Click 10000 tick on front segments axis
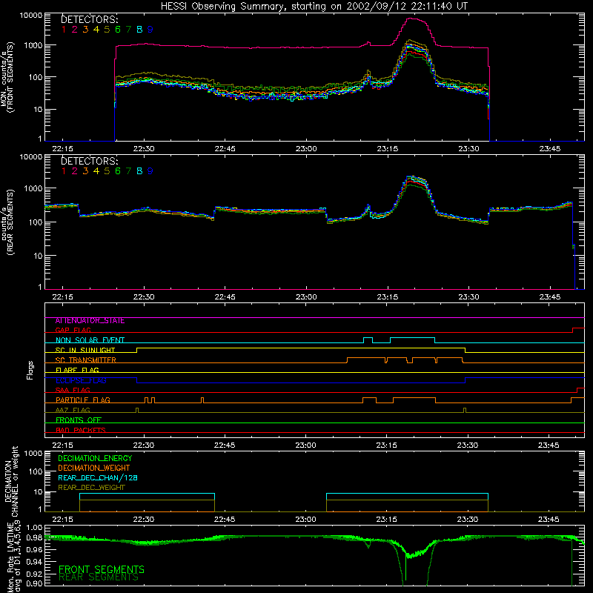The width and height of the screenshot is (593, 593). pos(31,15)
